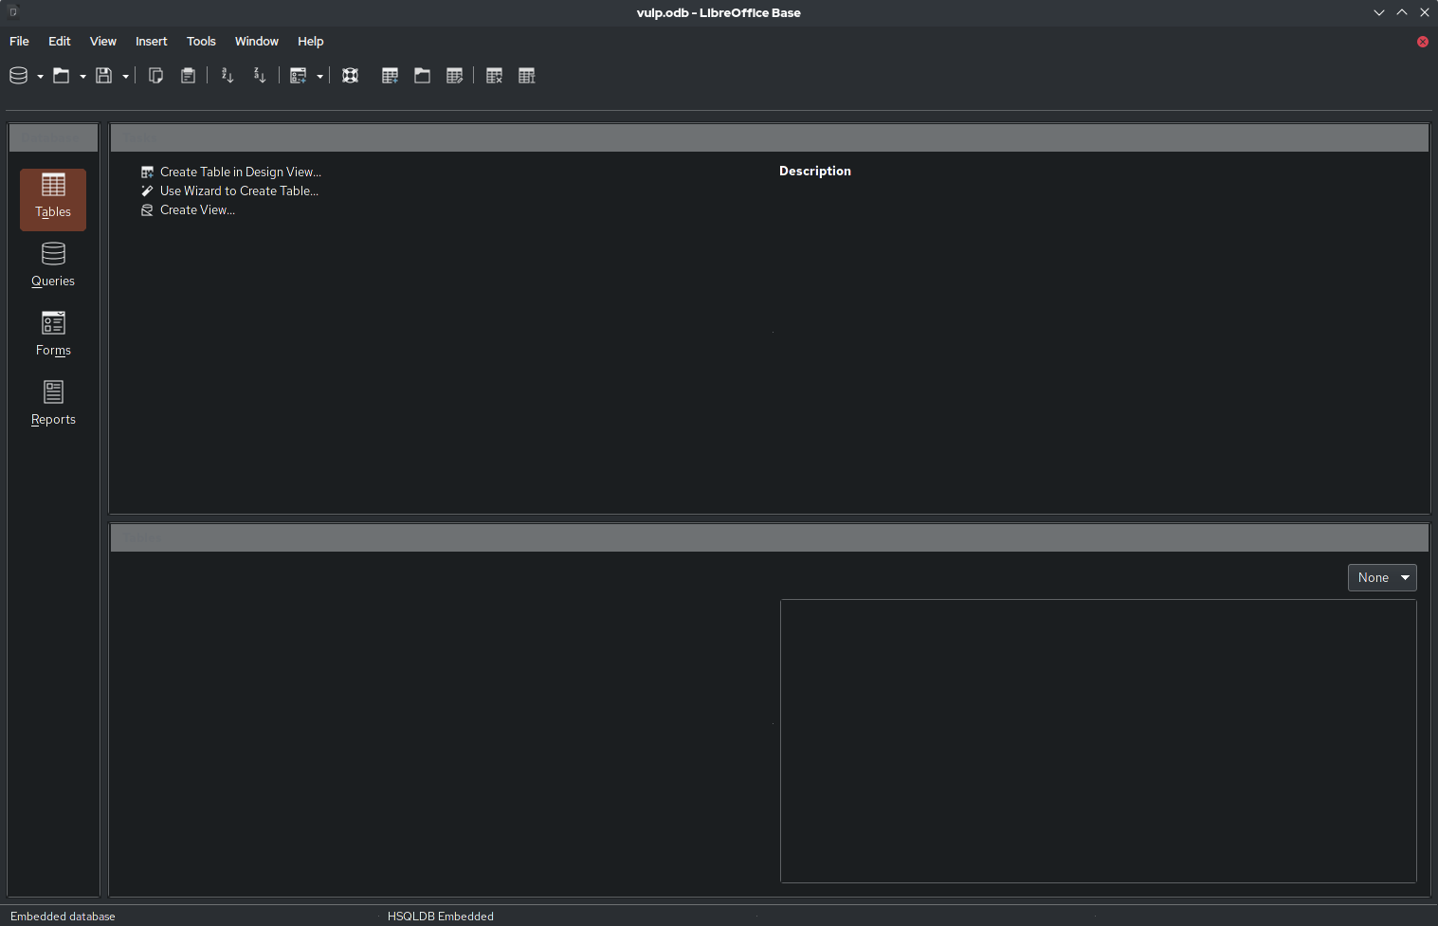Sort descending using the toolbar icon
The width and height of the screenshot is (1438, 926).
pos(260,76)
